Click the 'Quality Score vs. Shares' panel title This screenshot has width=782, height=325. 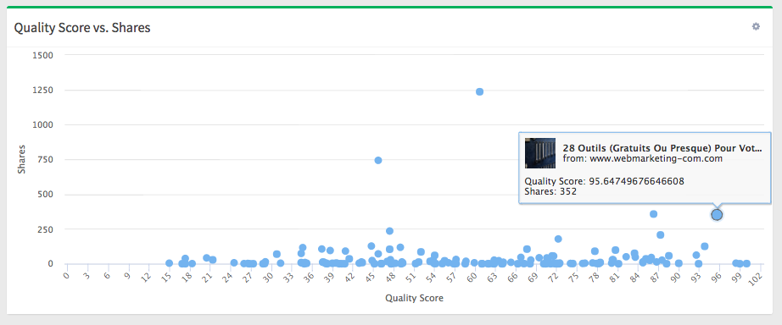[82, 28]
